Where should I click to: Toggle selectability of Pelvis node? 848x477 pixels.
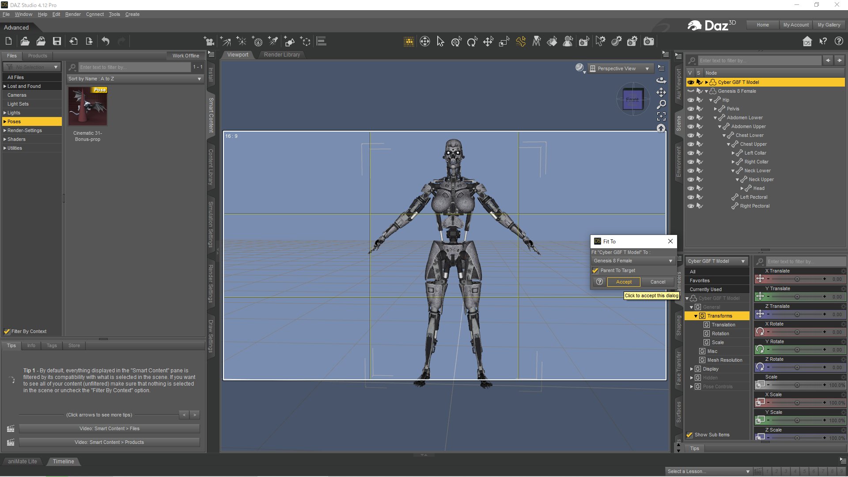(x=700, y=109)
